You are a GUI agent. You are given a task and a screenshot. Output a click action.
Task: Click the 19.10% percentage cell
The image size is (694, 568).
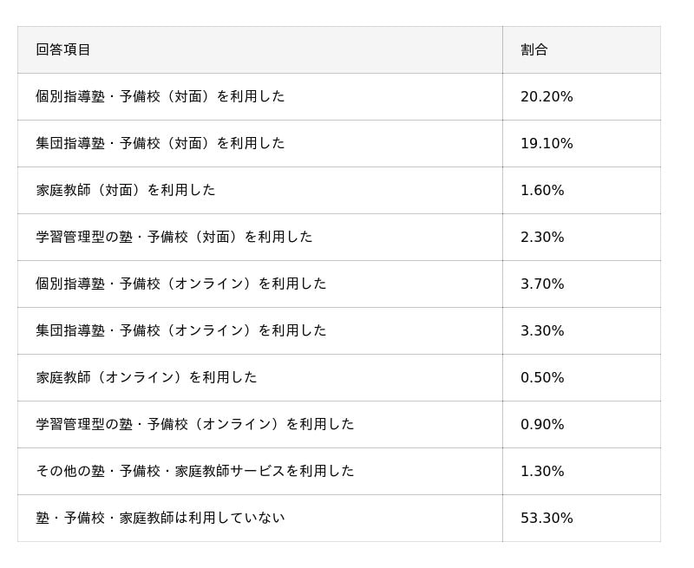(x=547, y=143)
